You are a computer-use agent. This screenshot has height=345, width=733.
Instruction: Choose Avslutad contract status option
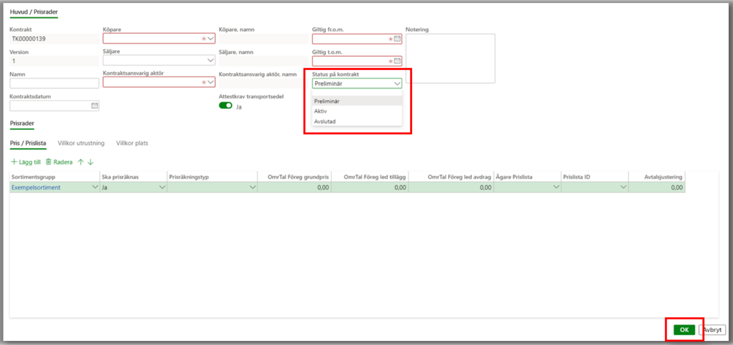click(x=325, y=122)
